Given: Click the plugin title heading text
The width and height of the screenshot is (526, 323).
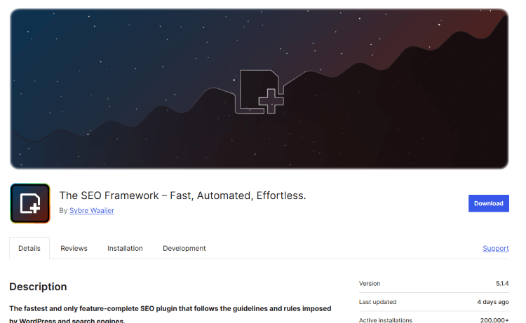Looking at the screenshot, I should pos(182,195).
